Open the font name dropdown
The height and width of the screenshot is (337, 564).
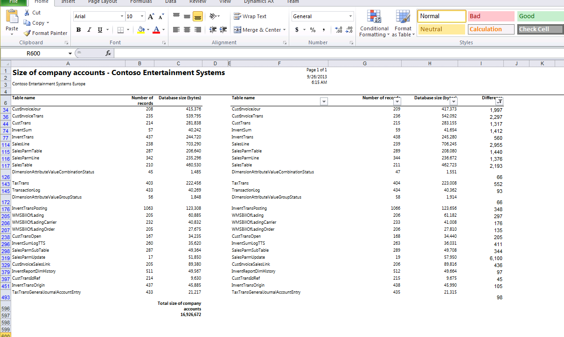[x=121, y=16]
